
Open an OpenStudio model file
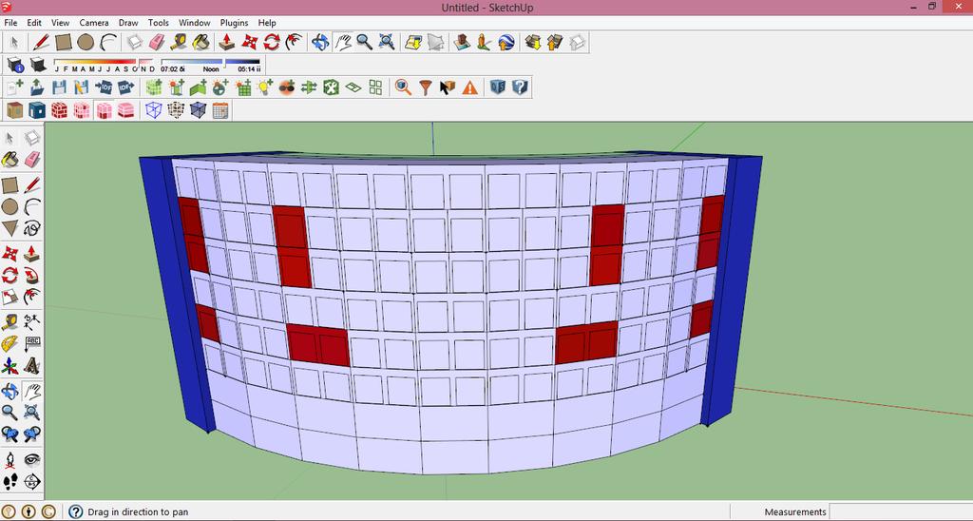tap(37, 87)
